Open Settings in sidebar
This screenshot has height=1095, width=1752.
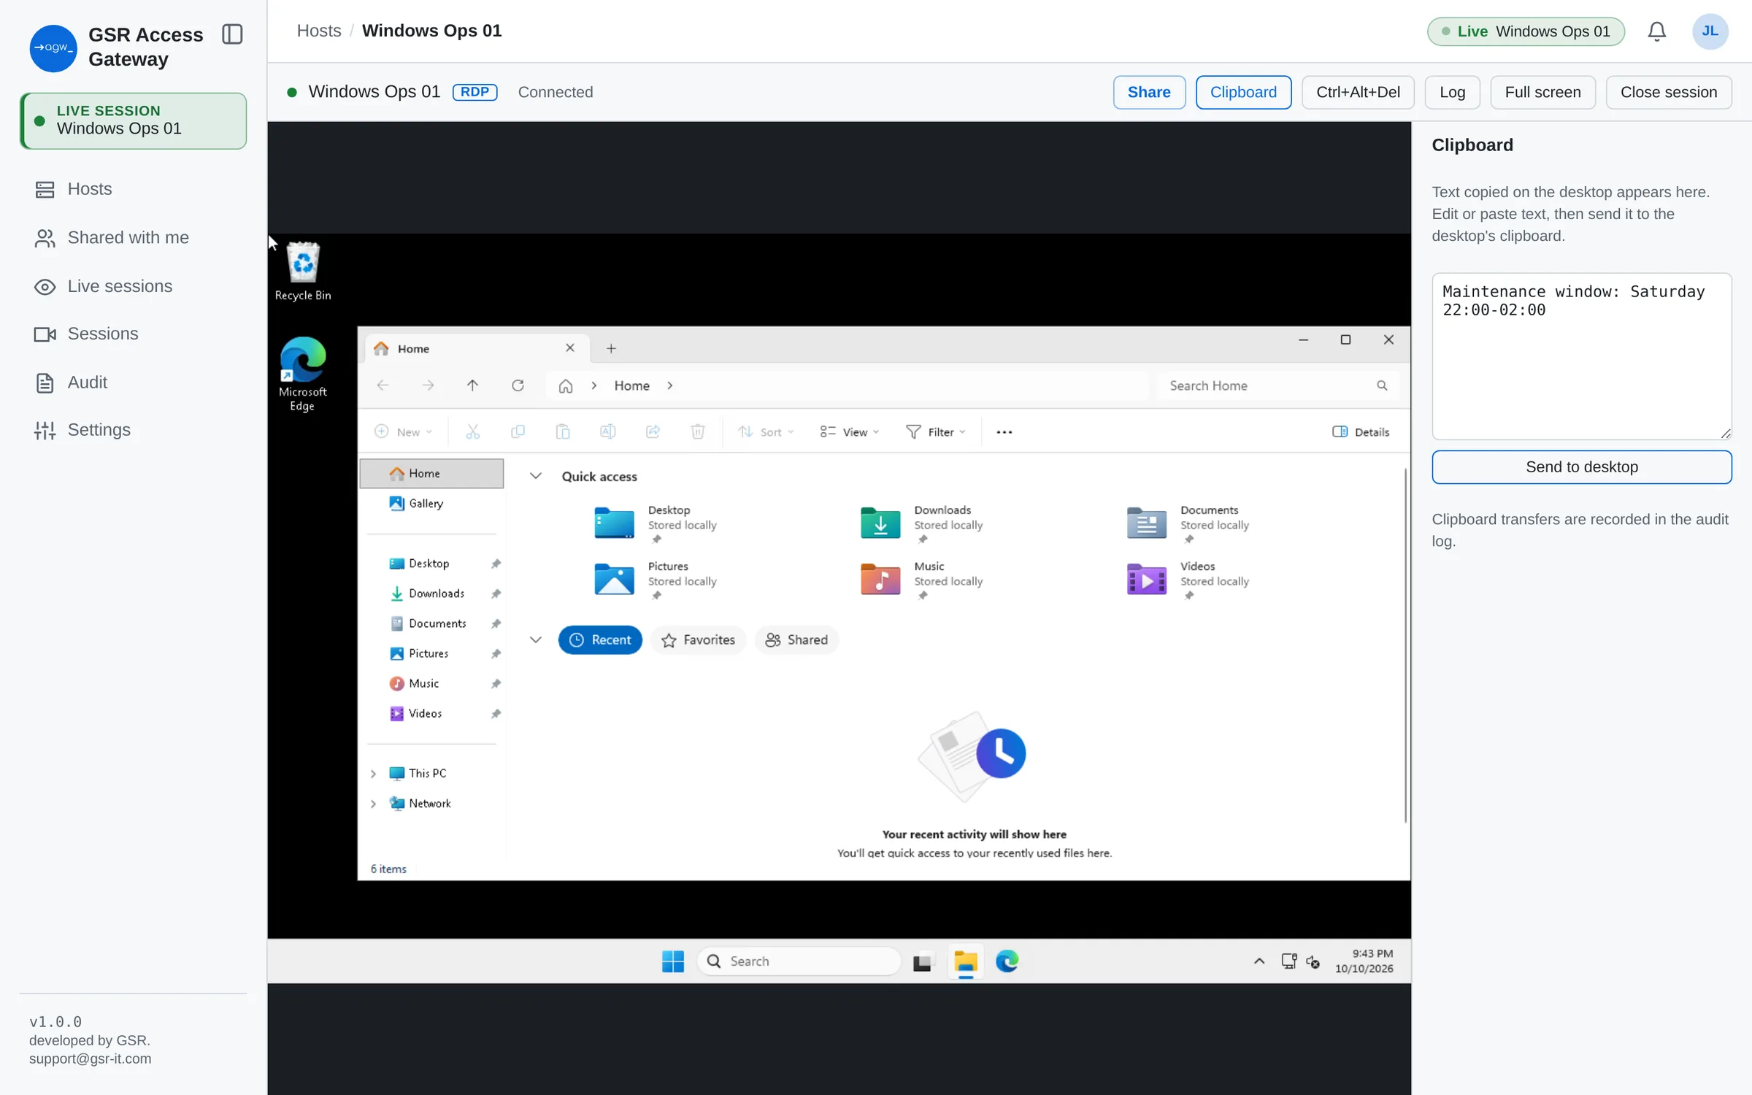coord(134,431)
